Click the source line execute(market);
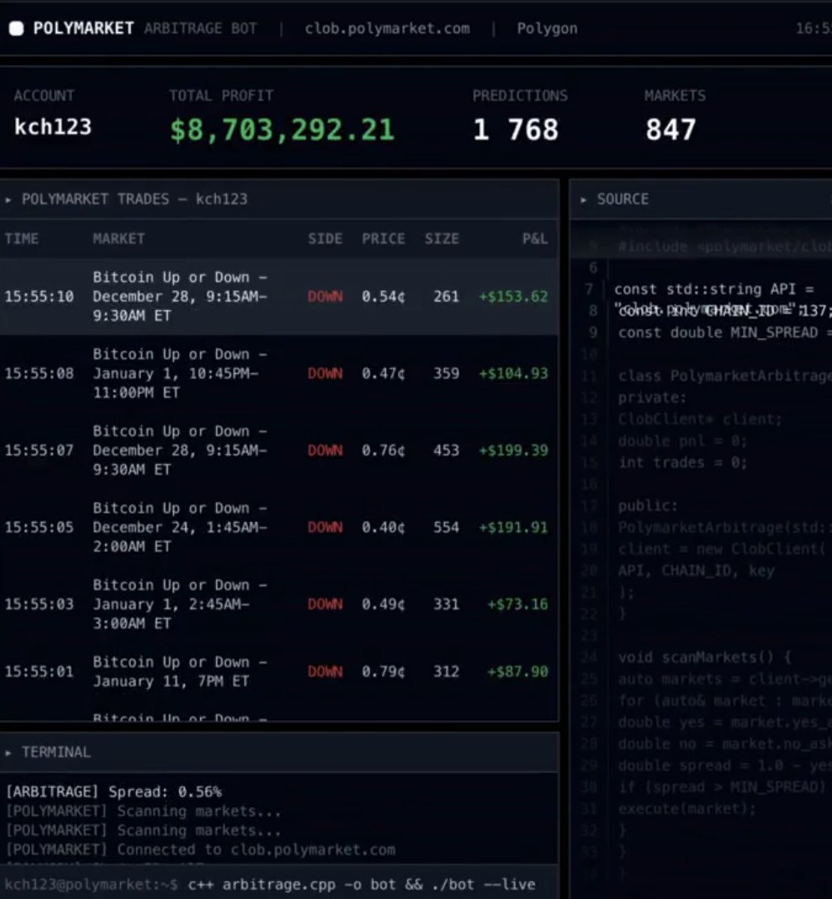 (x=687, y=809)
